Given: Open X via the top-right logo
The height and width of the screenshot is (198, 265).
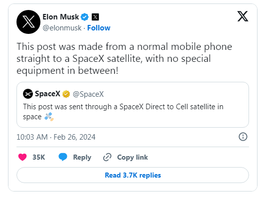Looking at the screenshot, I should [x=243, y=16].
